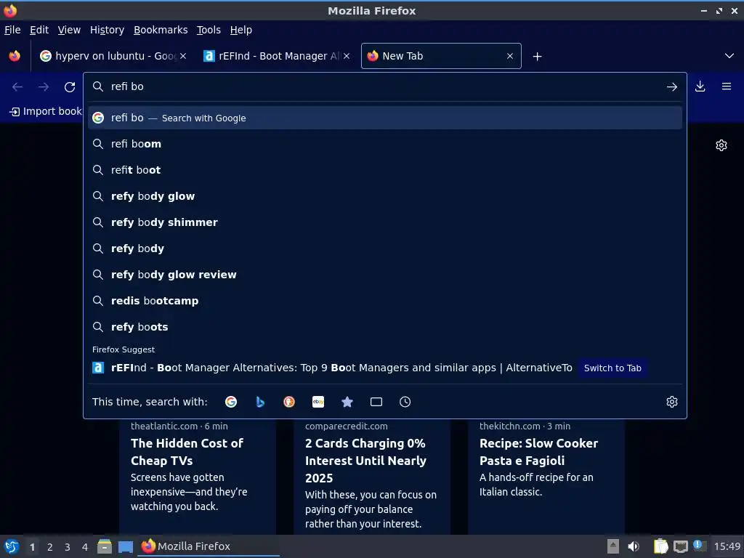Select 'refi bo — Search with Google' row
This screenshot has width=744, height=558.
(385, 118)
